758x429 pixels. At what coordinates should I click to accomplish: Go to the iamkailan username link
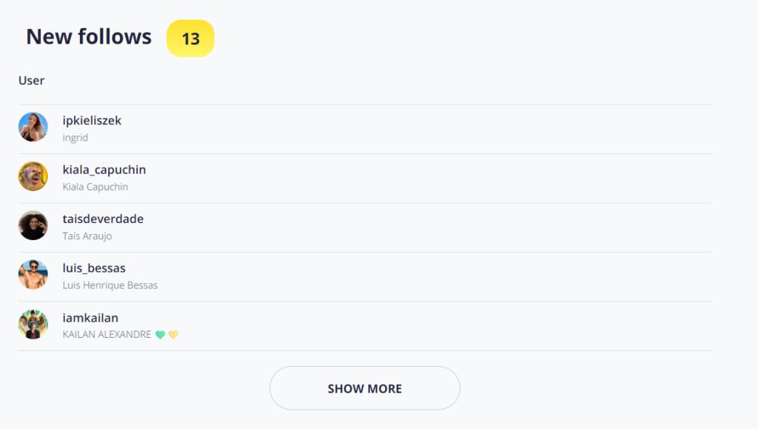(x=90, y=318)
